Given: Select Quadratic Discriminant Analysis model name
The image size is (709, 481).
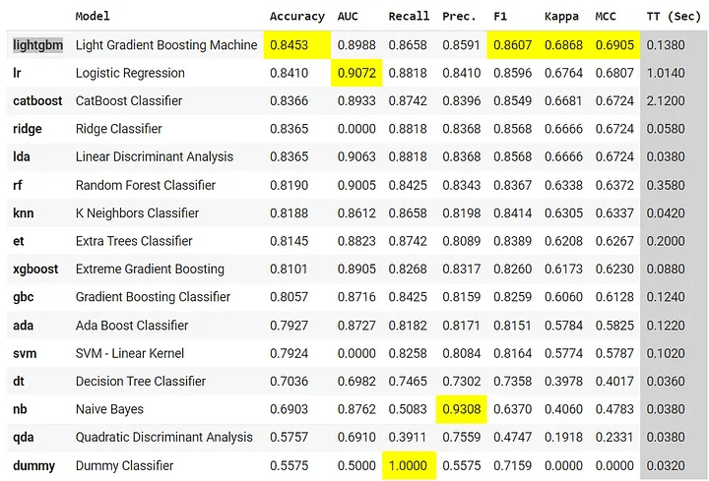Looking at the screenshot, I should click(164, 437).
